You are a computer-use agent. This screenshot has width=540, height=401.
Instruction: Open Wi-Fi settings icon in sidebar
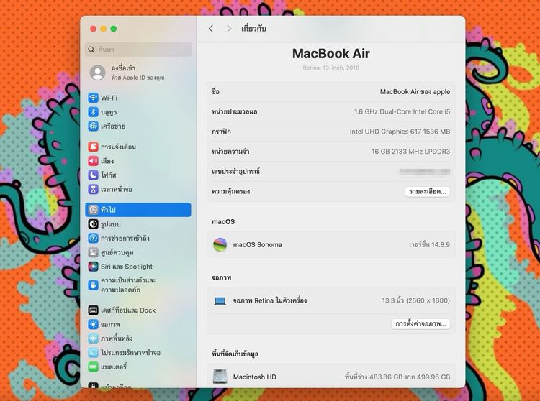pos(93,98)
